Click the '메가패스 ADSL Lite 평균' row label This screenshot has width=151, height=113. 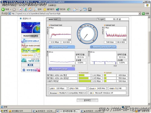tap(62, 75)
